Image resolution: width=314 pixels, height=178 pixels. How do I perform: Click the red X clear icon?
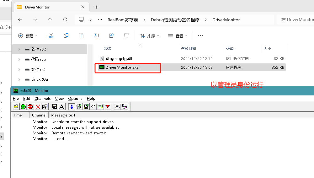pos(38,107)
